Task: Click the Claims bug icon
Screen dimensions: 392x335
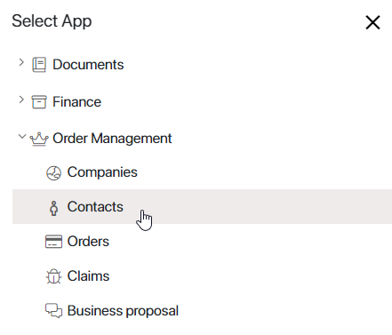Action: [53, 276]
